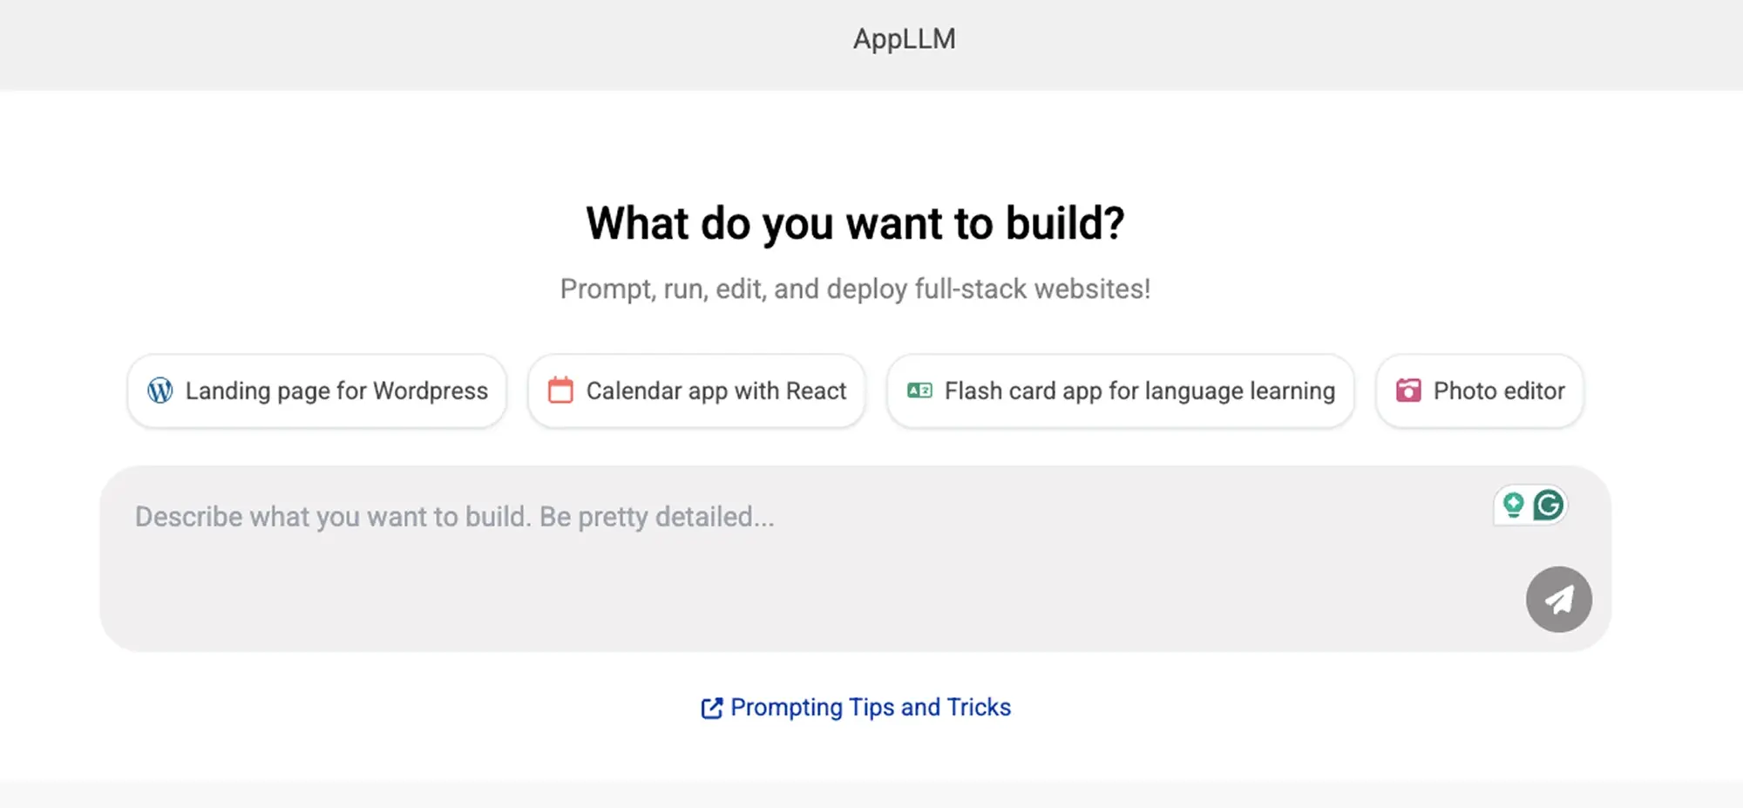Click the red calendar icon
This screenshot has height=808, width=1743.
(560, 390)
